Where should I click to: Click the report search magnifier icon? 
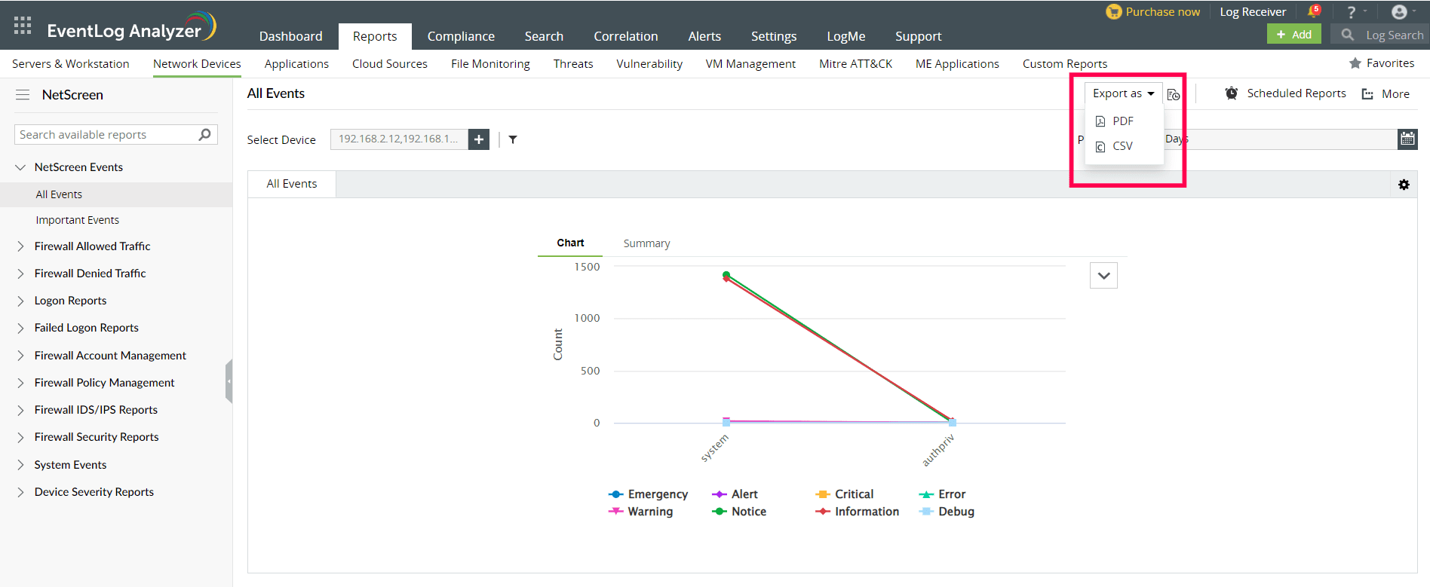204,135
